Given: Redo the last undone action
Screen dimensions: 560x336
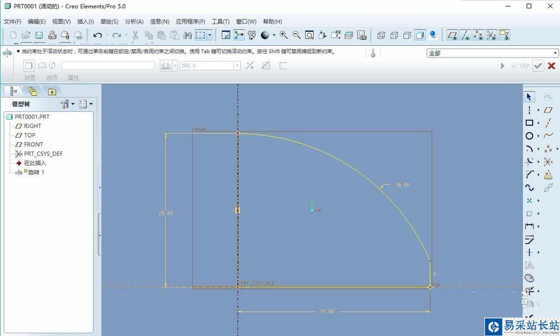Looking at the screenshot, I should pyautogui.click(x=117, y=35).
